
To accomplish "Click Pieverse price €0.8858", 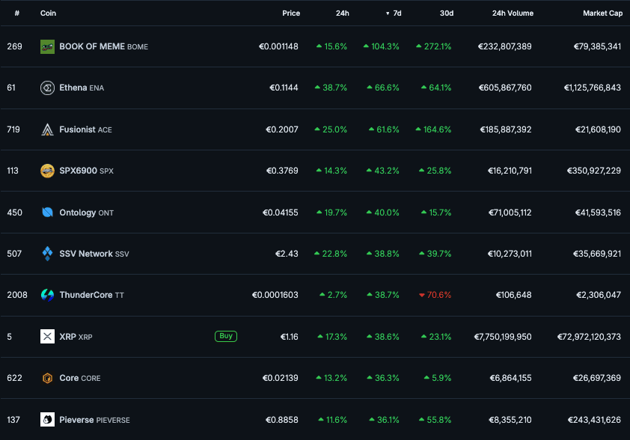I will click(282, 420).
